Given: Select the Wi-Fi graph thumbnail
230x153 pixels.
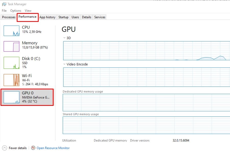Looking at the screenshot, I should pos(11,80).
